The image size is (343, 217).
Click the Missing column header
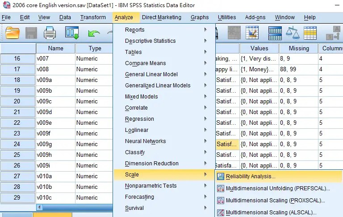pos(299,48)
